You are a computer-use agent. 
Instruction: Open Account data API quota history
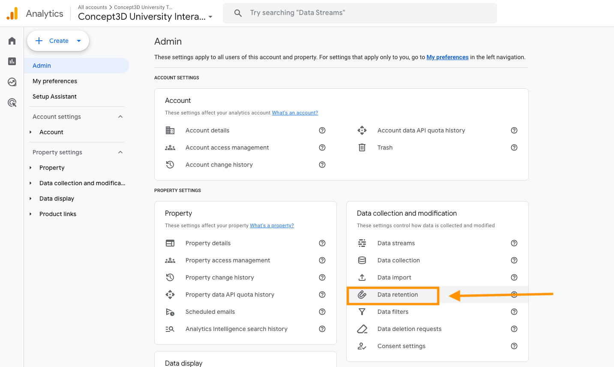click(421, 130)
